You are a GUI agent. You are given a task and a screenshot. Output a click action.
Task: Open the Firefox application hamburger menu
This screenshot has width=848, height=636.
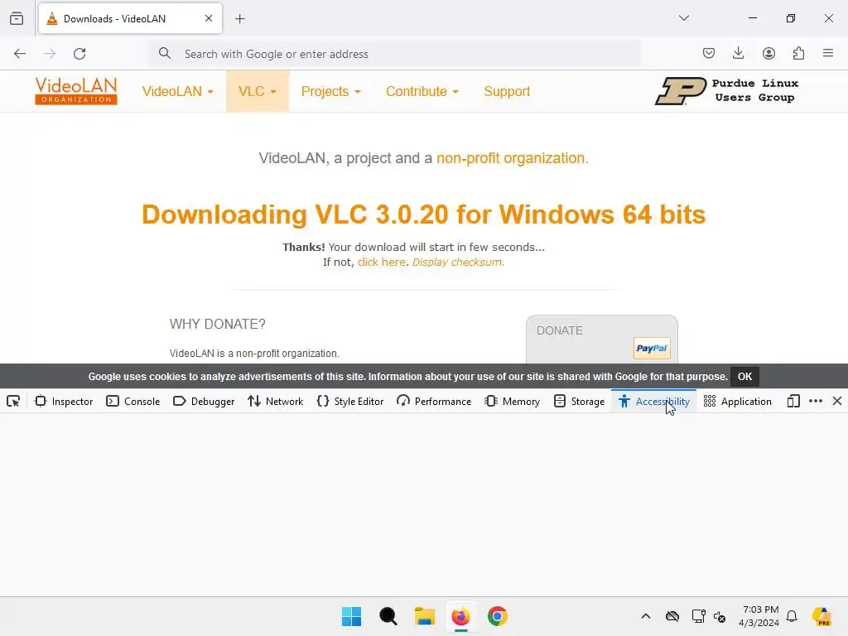coord(828,53)
